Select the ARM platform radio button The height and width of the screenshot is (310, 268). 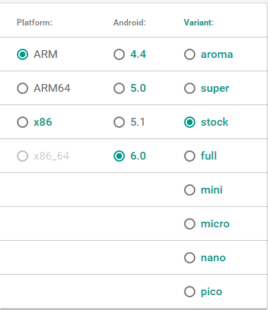click(x=23, y=54)
